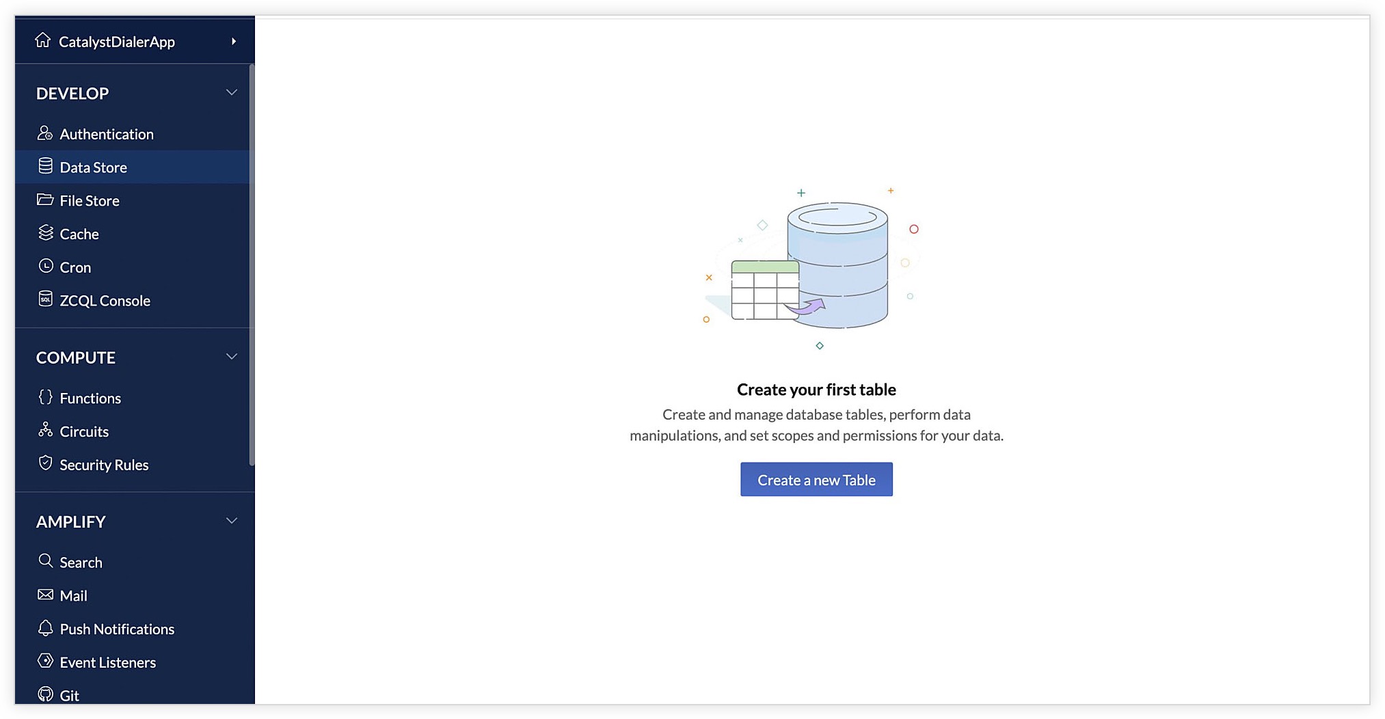
Task: Click the home icon beside CatalystDialerApp
Action: tap(42, 40)
